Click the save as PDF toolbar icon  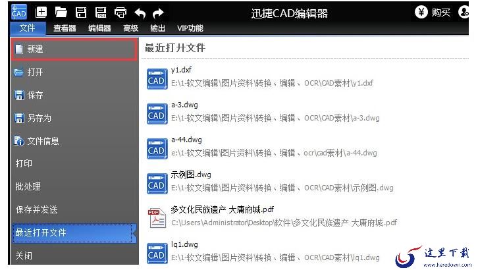tap(101, 13)
